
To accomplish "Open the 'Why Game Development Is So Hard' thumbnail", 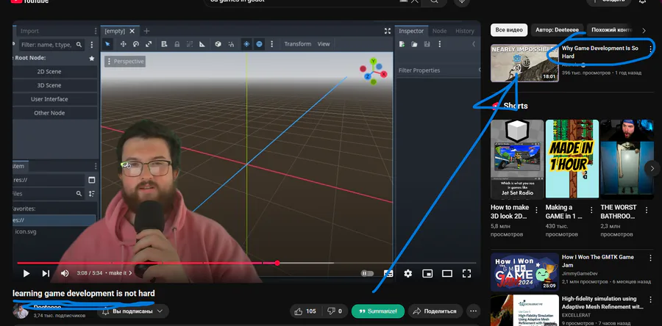I will click(524, 63).
